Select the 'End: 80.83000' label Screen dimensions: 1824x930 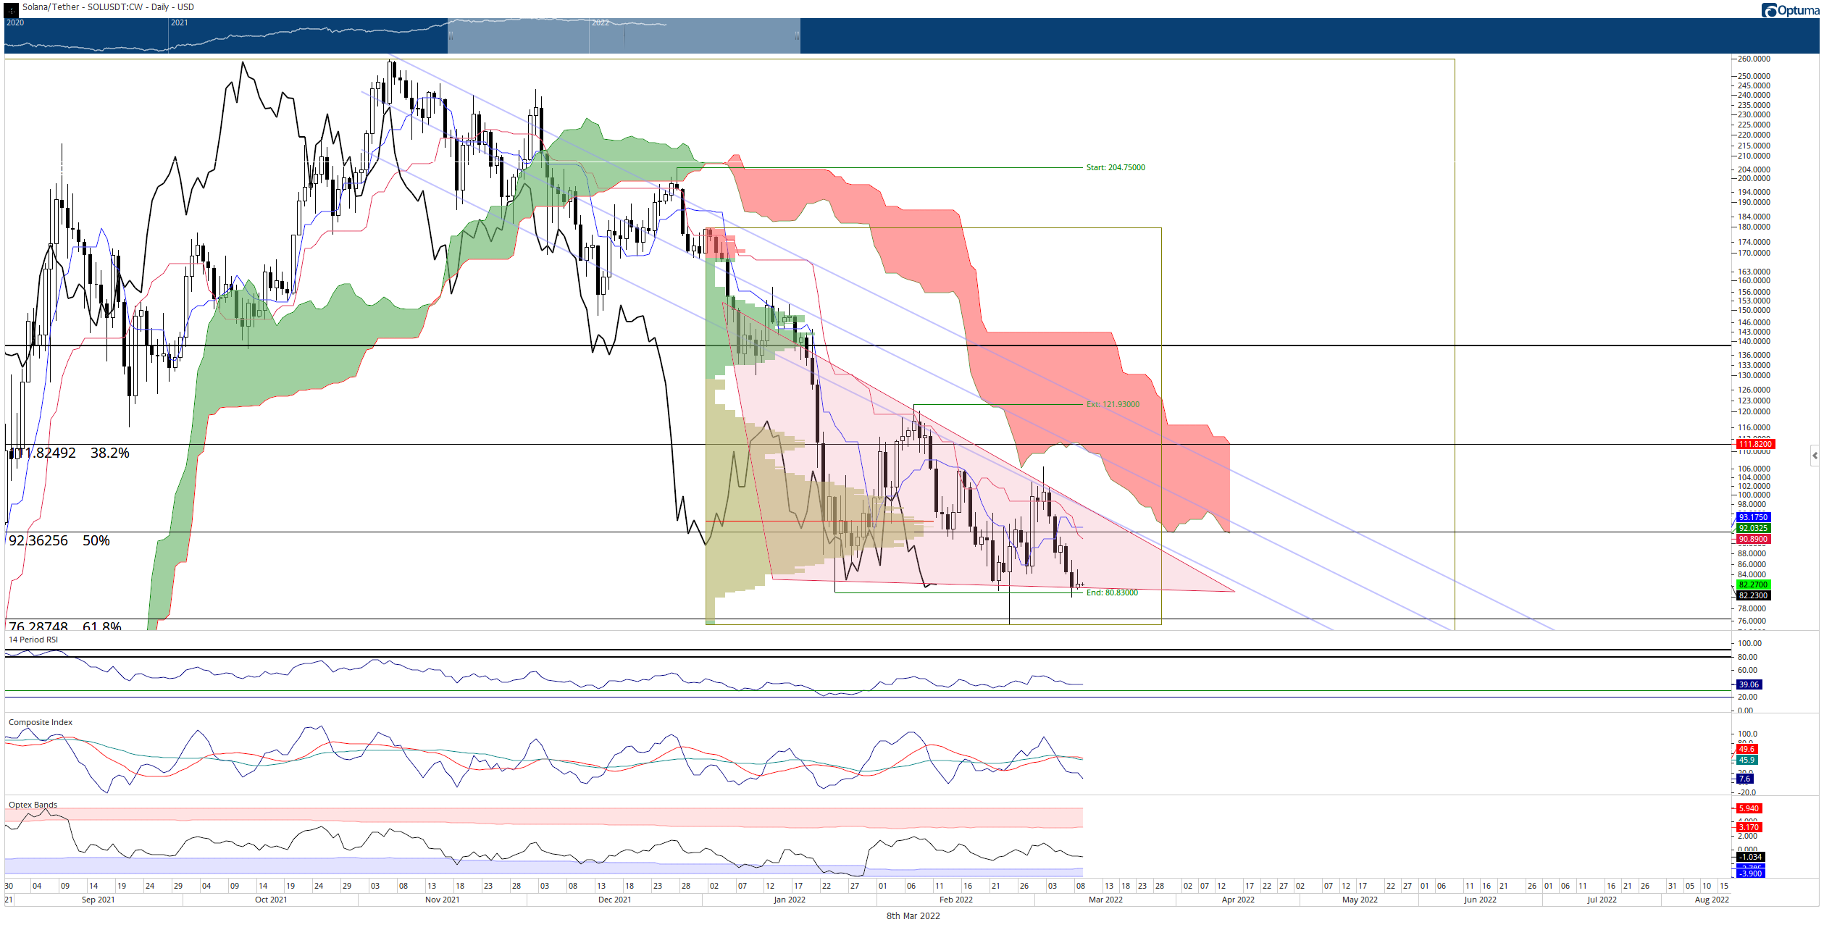(x=1112, y=592)
